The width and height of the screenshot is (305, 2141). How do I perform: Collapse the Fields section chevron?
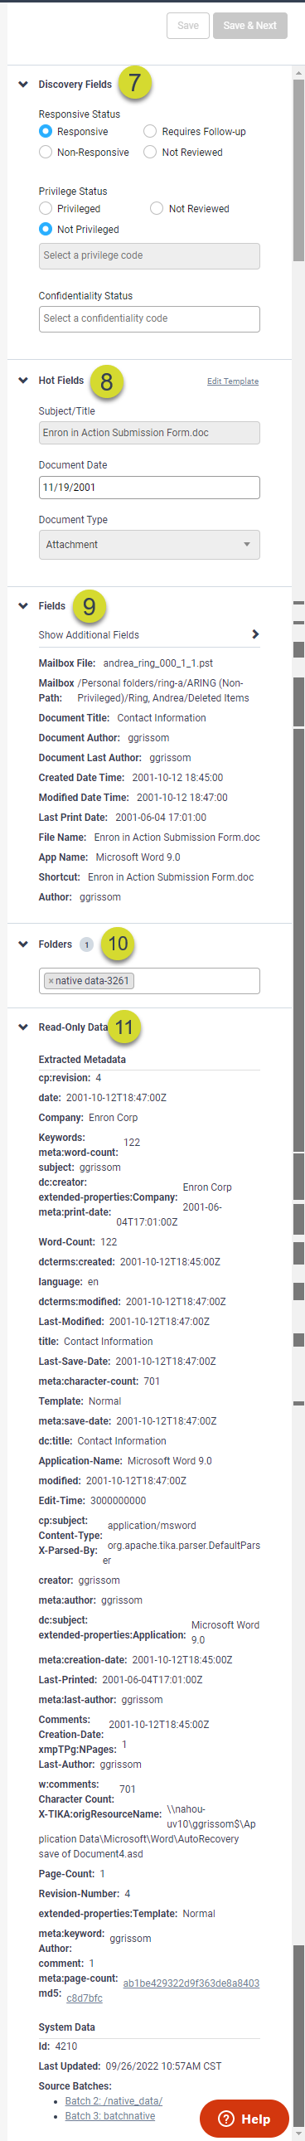click(x=23, y=606)
